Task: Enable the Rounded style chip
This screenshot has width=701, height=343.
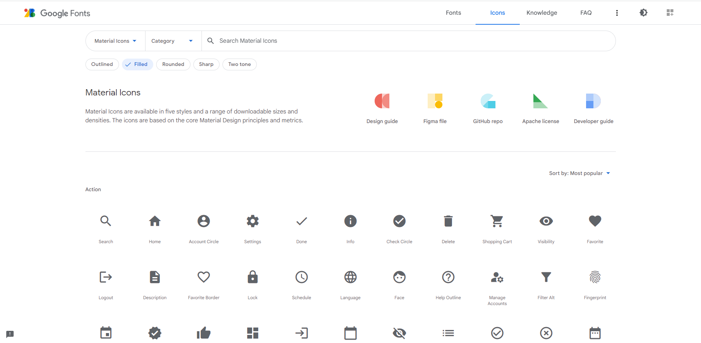Action: [x=173, y=64]
